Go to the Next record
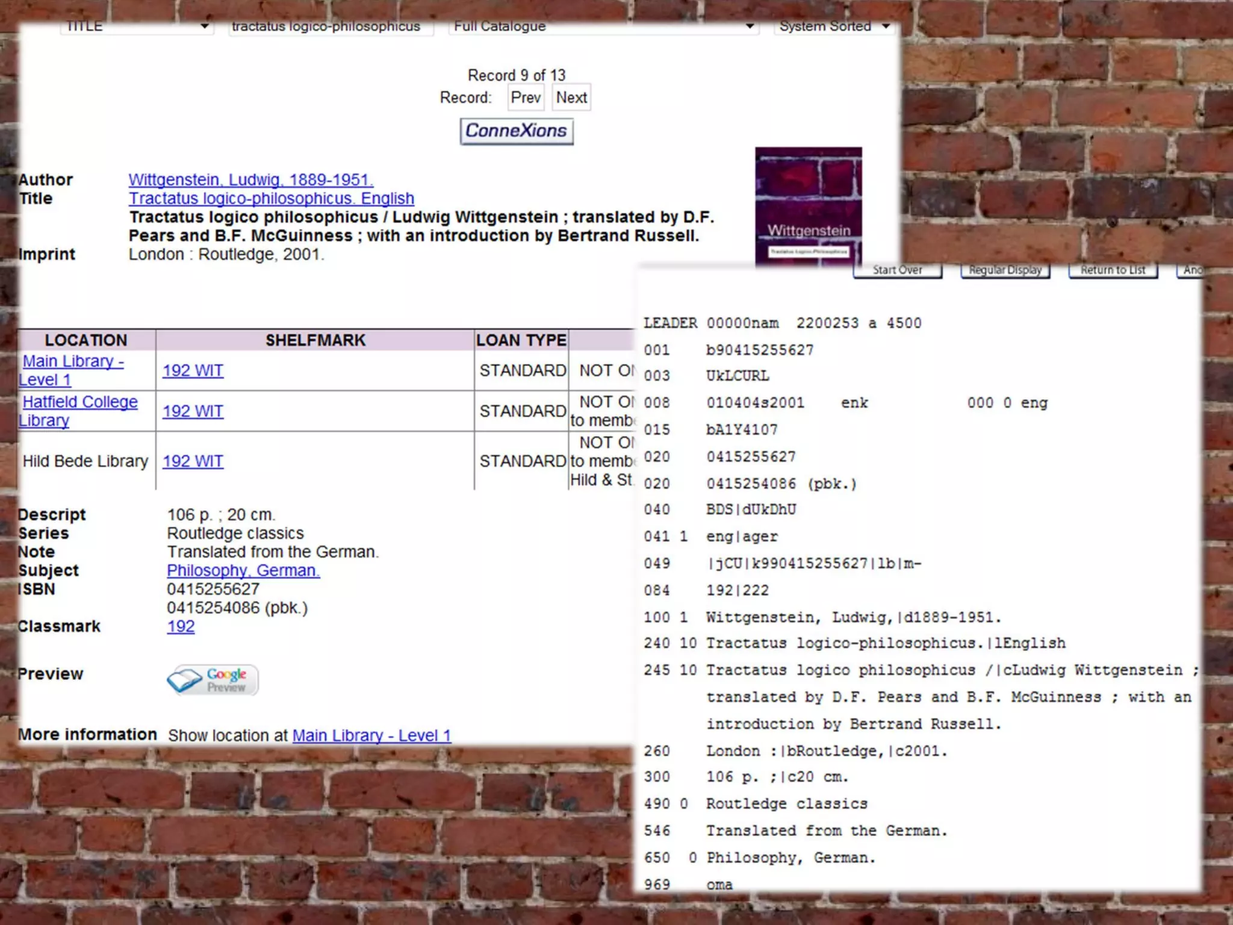The width and height of the screenshot is (1233, 925). click(571, 98)
